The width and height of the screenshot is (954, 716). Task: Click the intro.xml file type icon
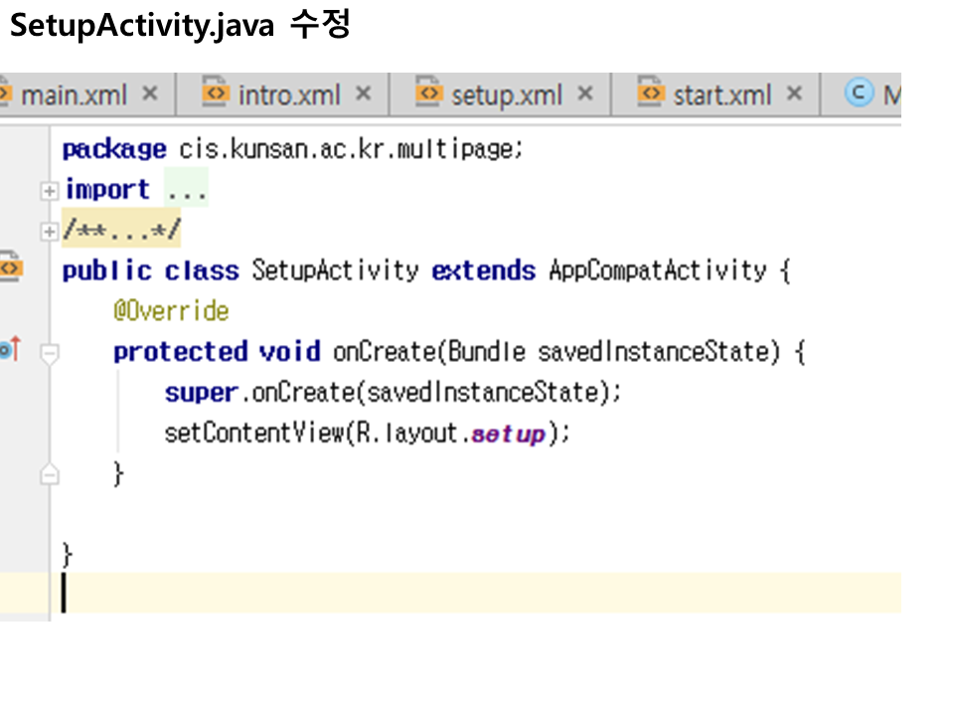pos(214,93)
